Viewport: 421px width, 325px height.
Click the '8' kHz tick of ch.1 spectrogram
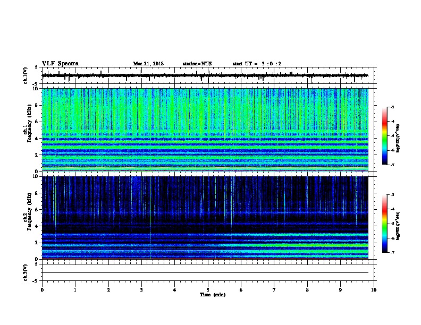click(37, 105)
